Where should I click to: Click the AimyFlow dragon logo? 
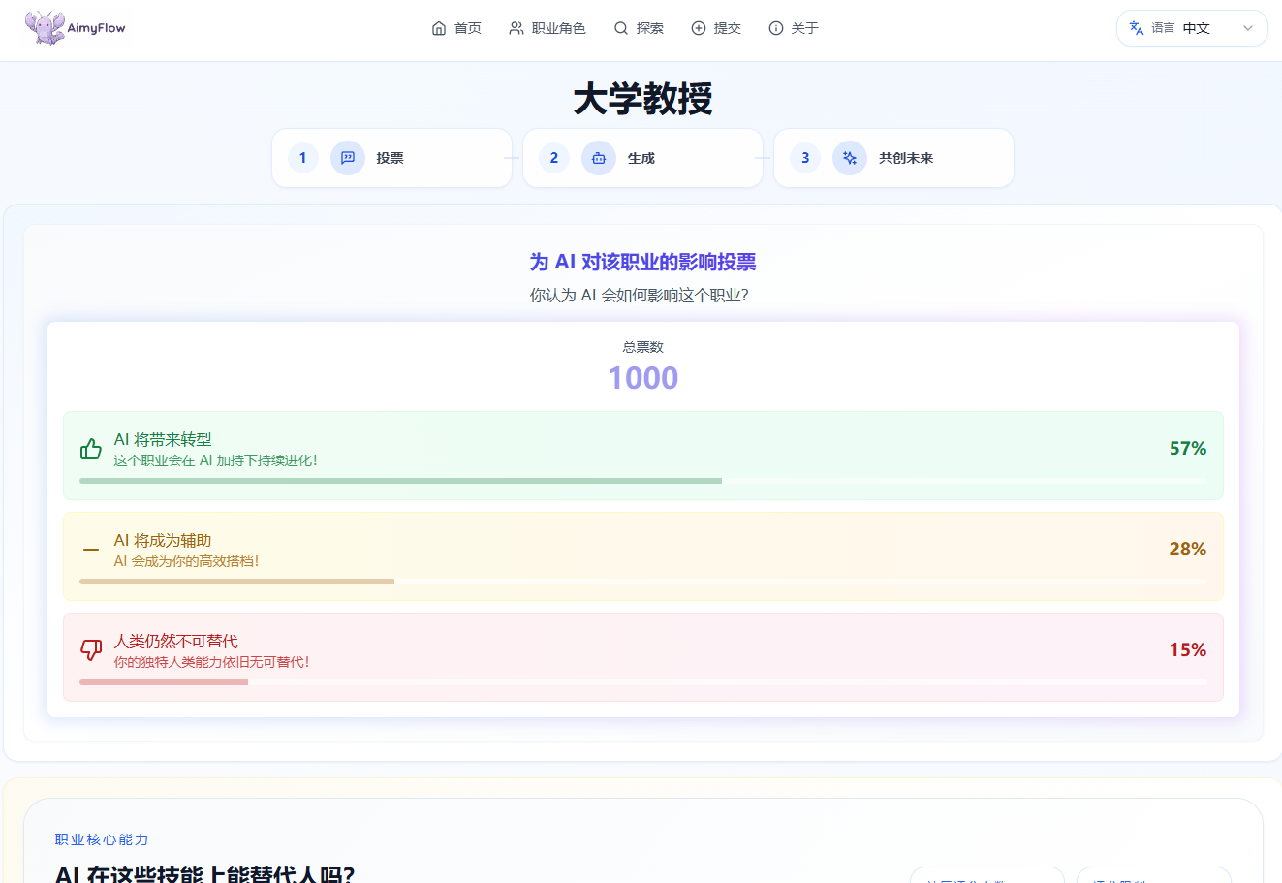[x=45, y=27]
